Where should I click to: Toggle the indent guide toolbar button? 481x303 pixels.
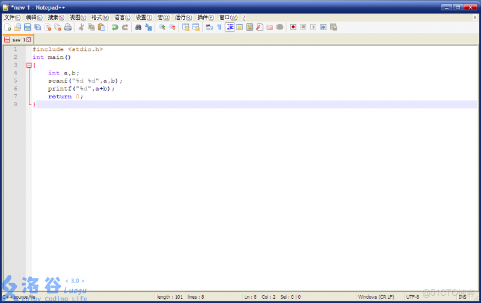[x=230, y=27]
